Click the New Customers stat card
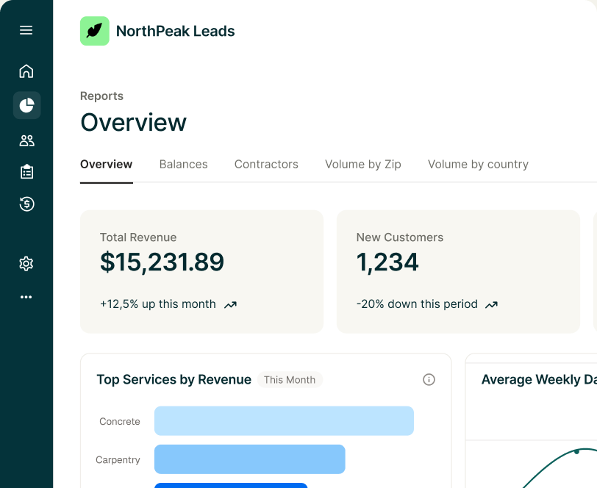Image resolution: width=597 pixels, height=488 pixels. (x=459, y=271)
